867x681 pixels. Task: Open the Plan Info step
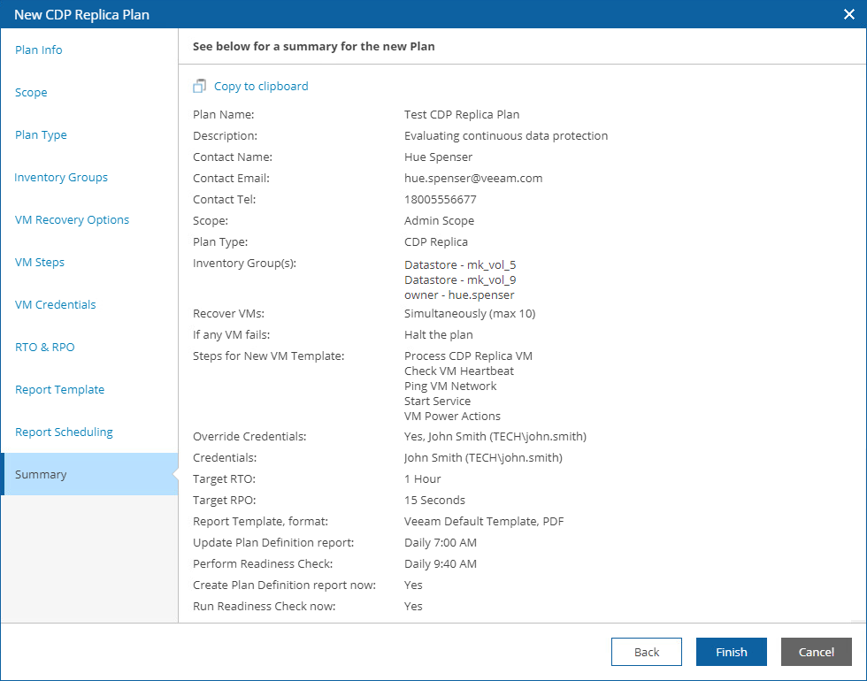tap(39, 50)
